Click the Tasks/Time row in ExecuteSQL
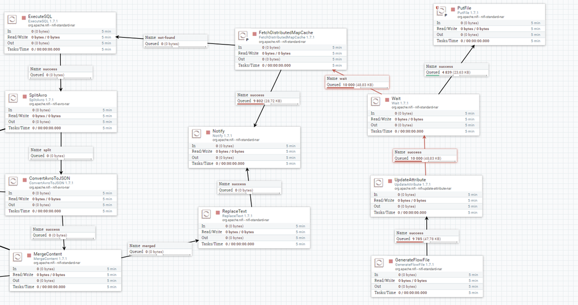This screenshot has height=305, width=578. (60, 49)
